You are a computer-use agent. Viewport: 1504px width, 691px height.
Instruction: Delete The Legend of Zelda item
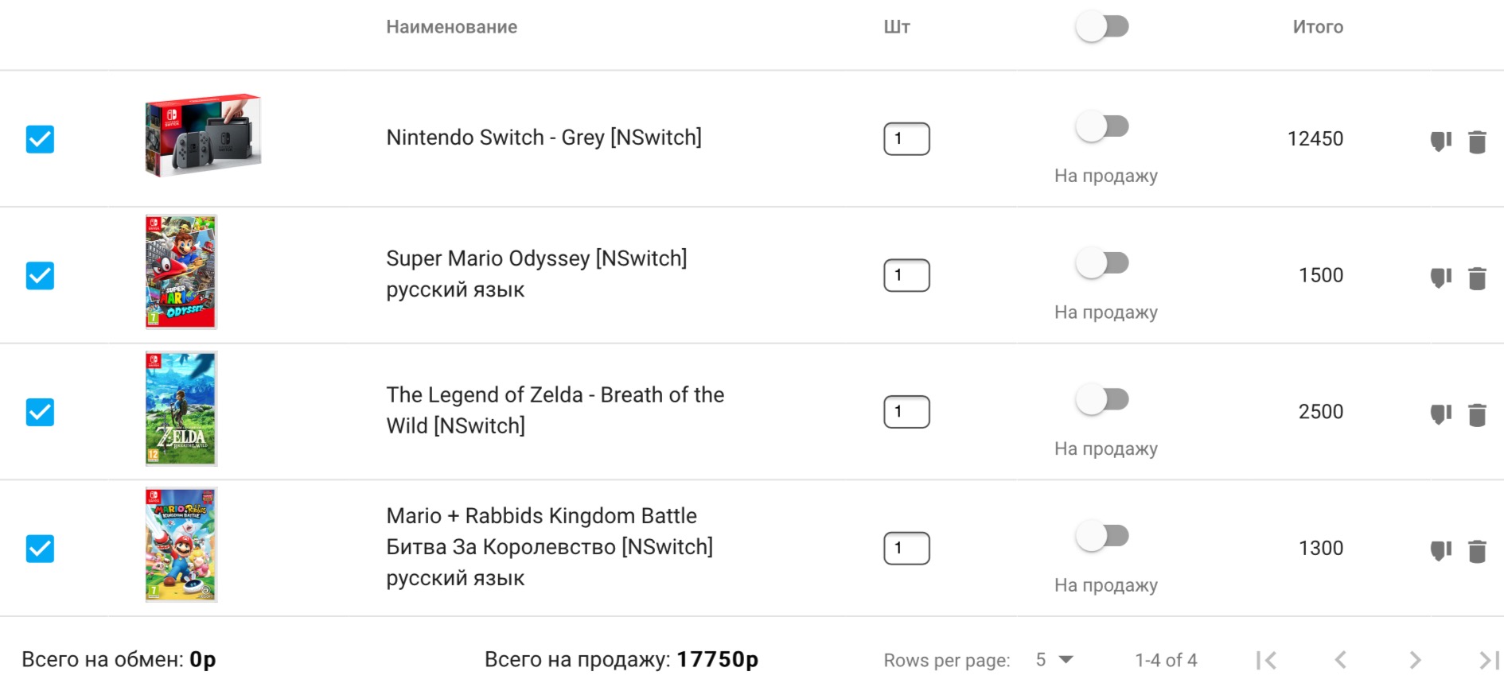1477,414
